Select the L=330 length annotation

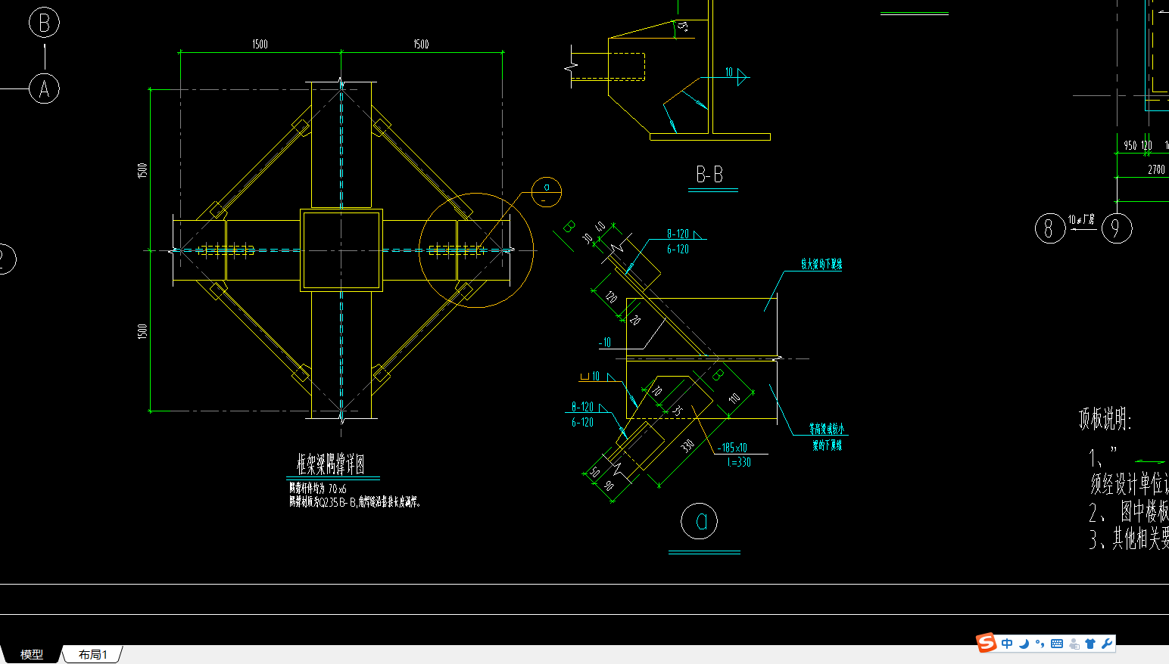click(x=739, y=462)
